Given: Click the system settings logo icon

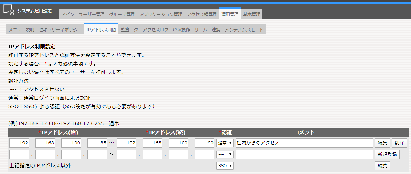Looking at the screenshot, I should (x=9, y=11).
